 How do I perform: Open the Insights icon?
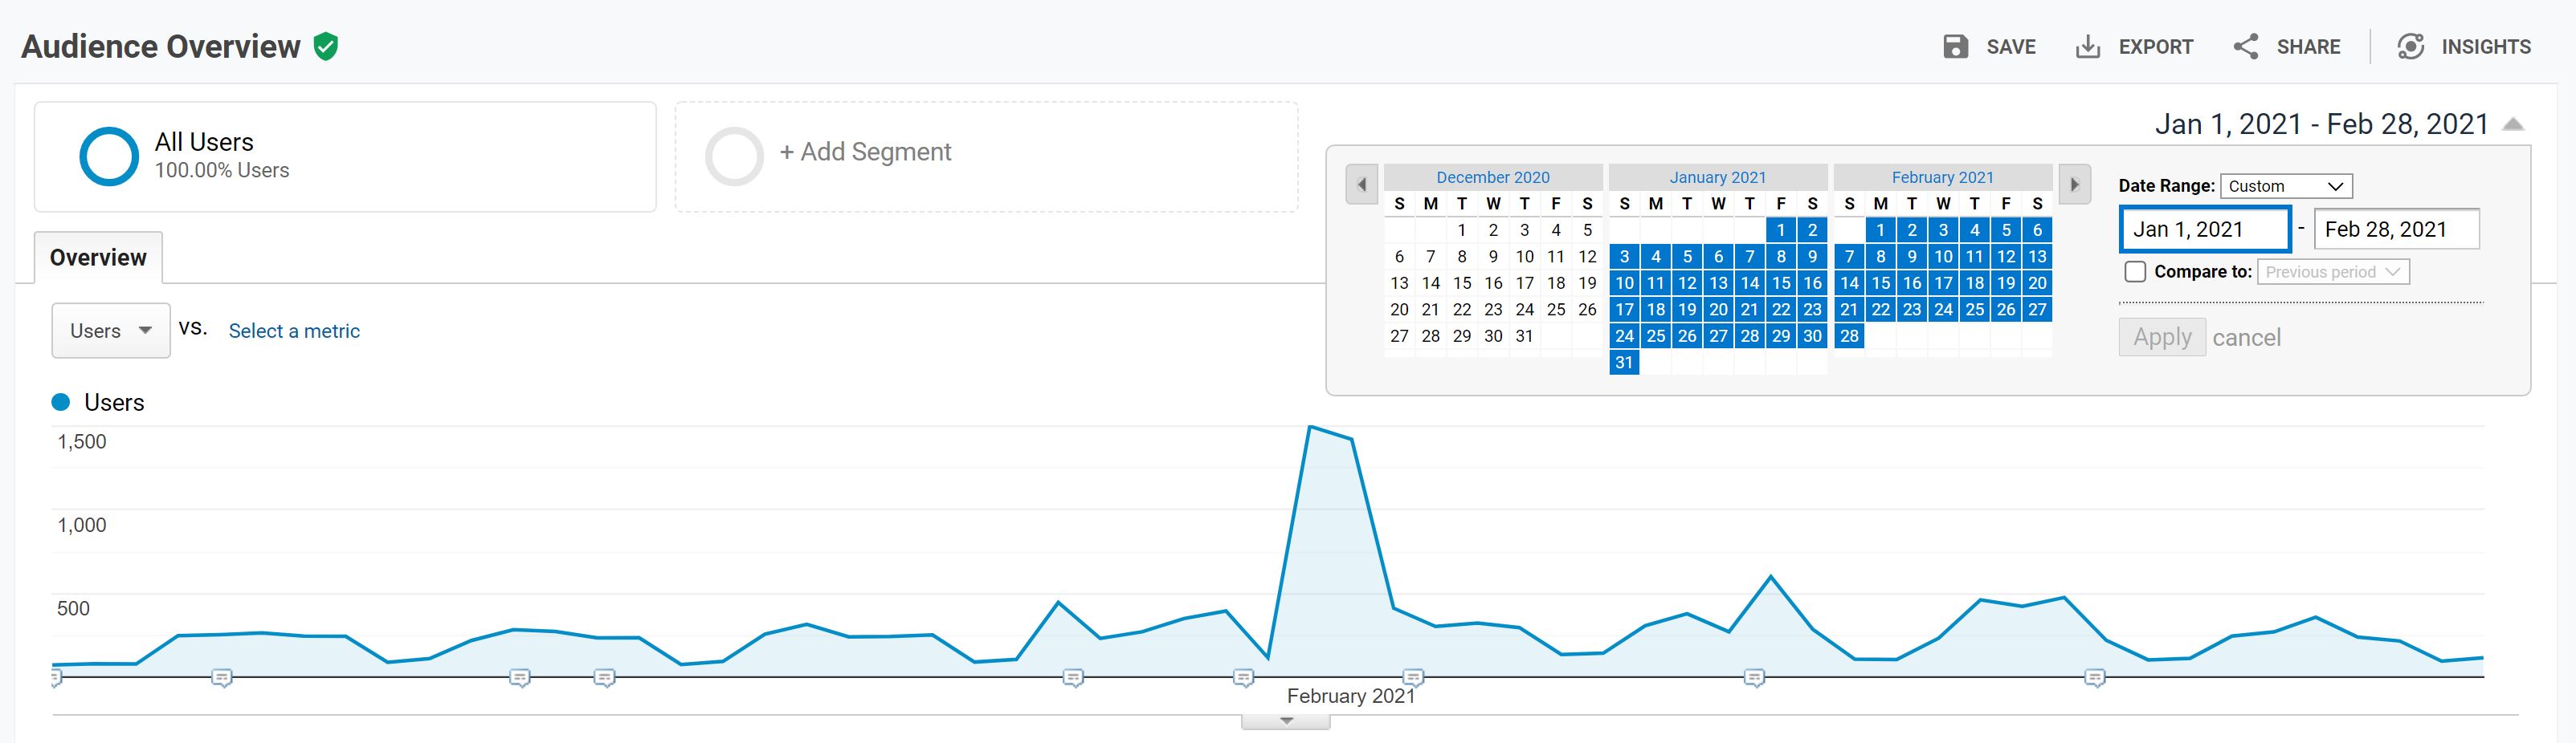click(x=2411, y=47)
